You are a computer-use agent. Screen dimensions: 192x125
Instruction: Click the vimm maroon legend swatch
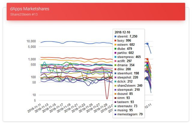(115, 98)
